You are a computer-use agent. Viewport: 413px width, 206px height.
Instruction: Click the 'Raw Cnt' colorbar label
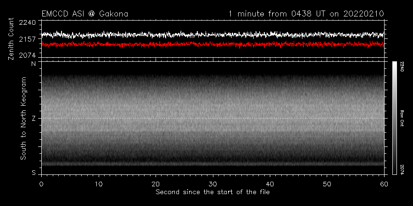coord(402,118)
